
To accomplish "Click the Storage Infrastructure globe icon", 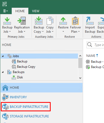I will coord(5,116).
